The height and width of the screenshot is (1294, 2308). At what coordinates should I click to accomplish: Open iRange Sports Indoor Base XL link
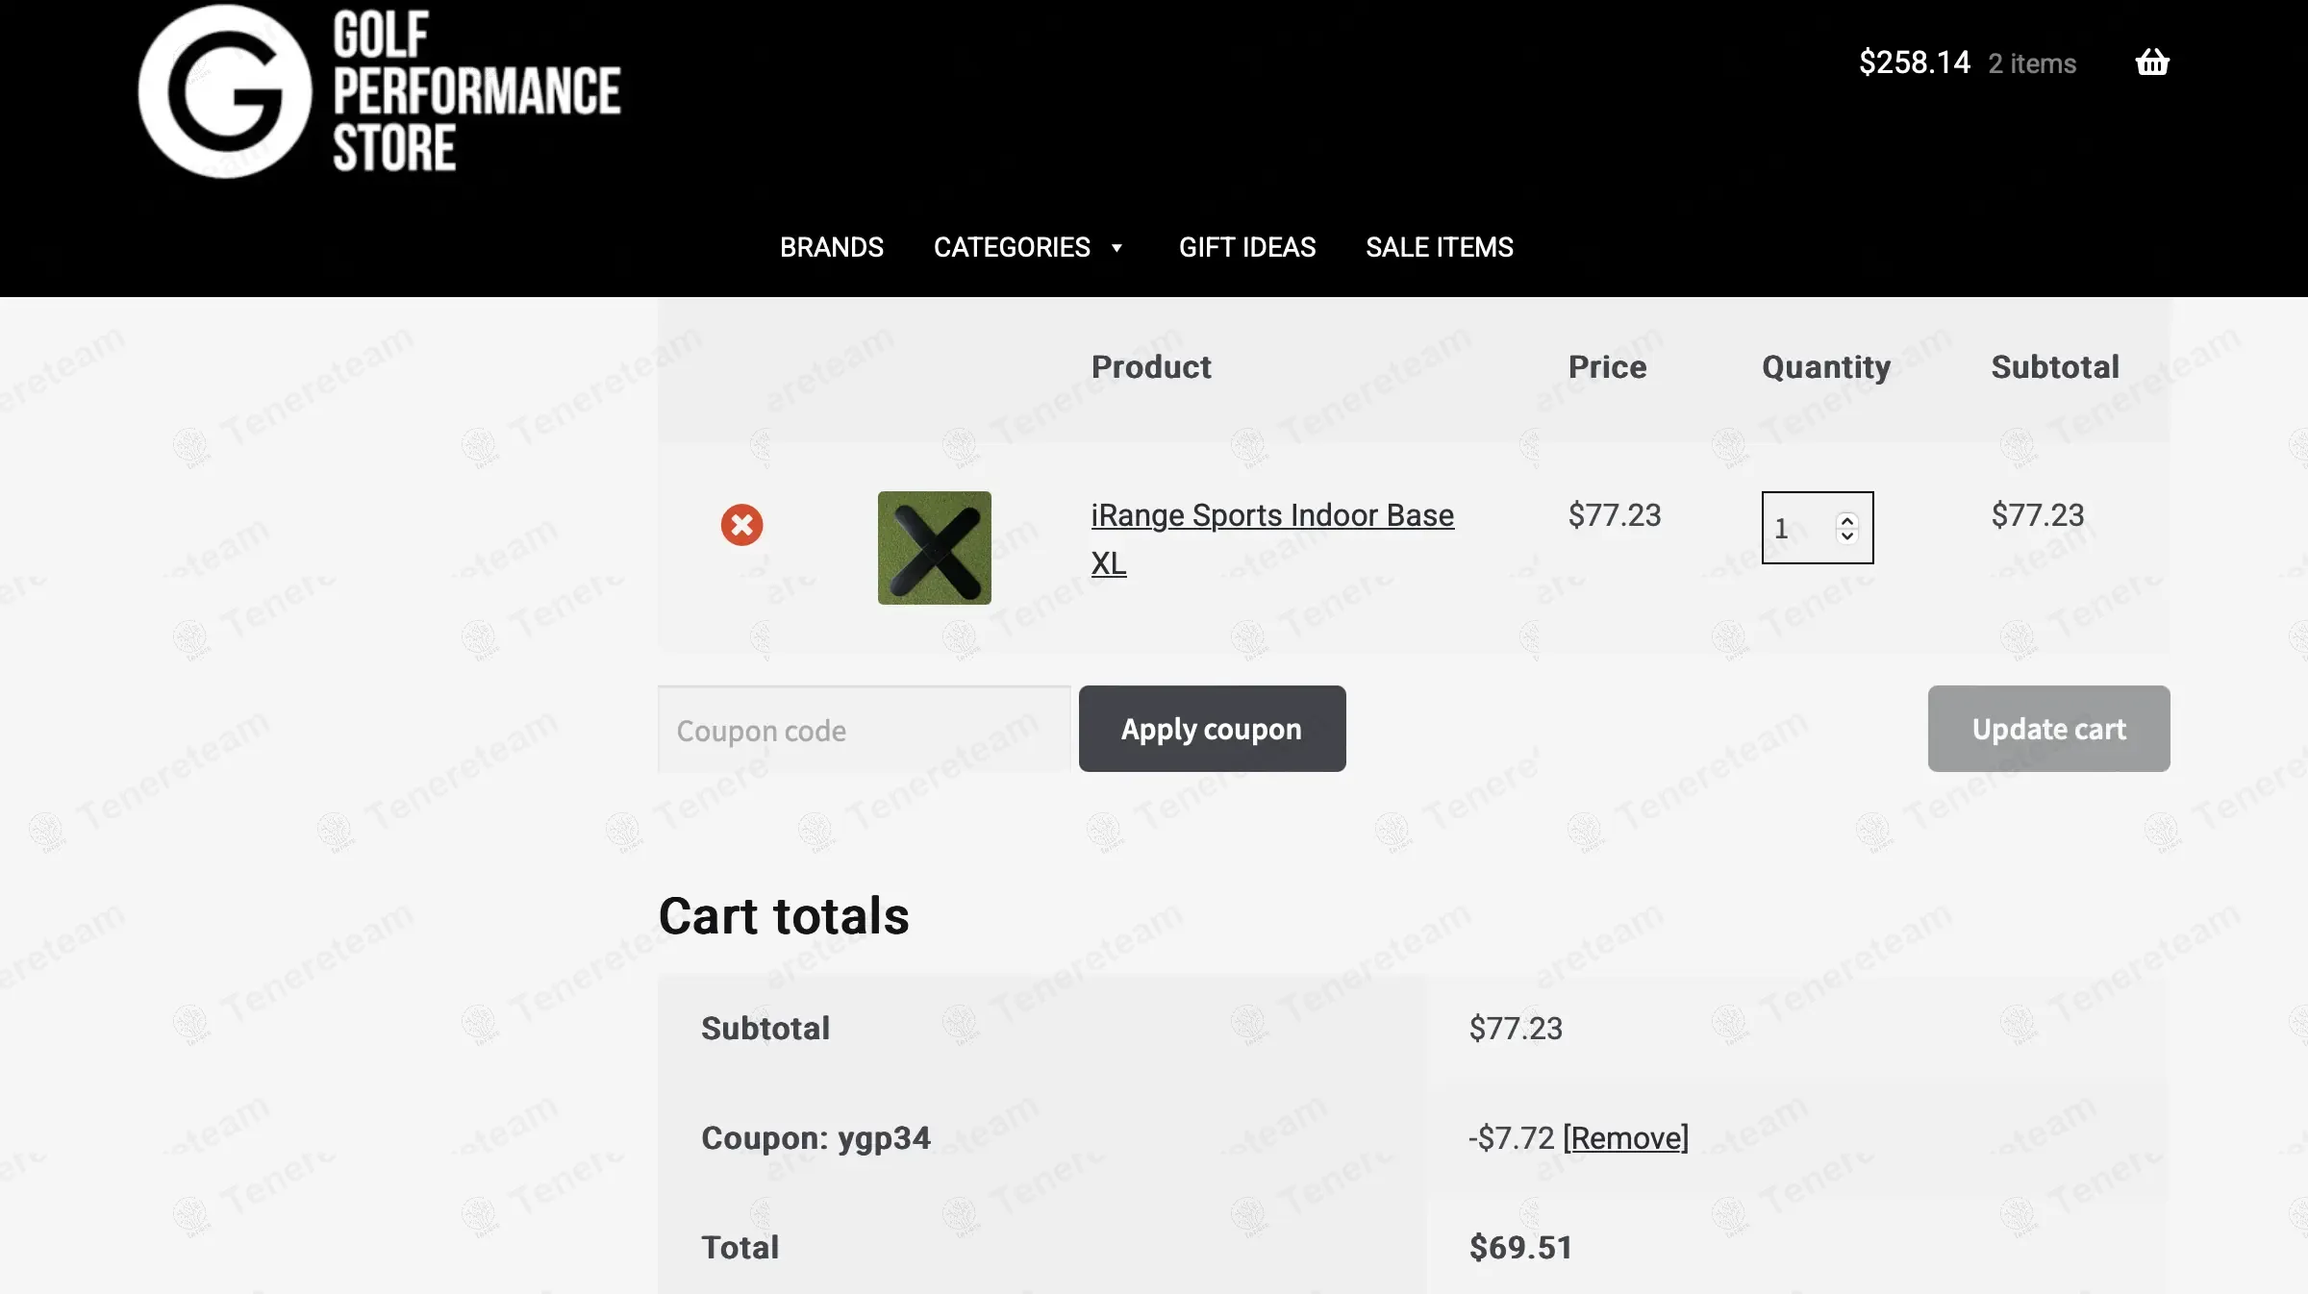pyautogui.click(x=1271, y=516)
